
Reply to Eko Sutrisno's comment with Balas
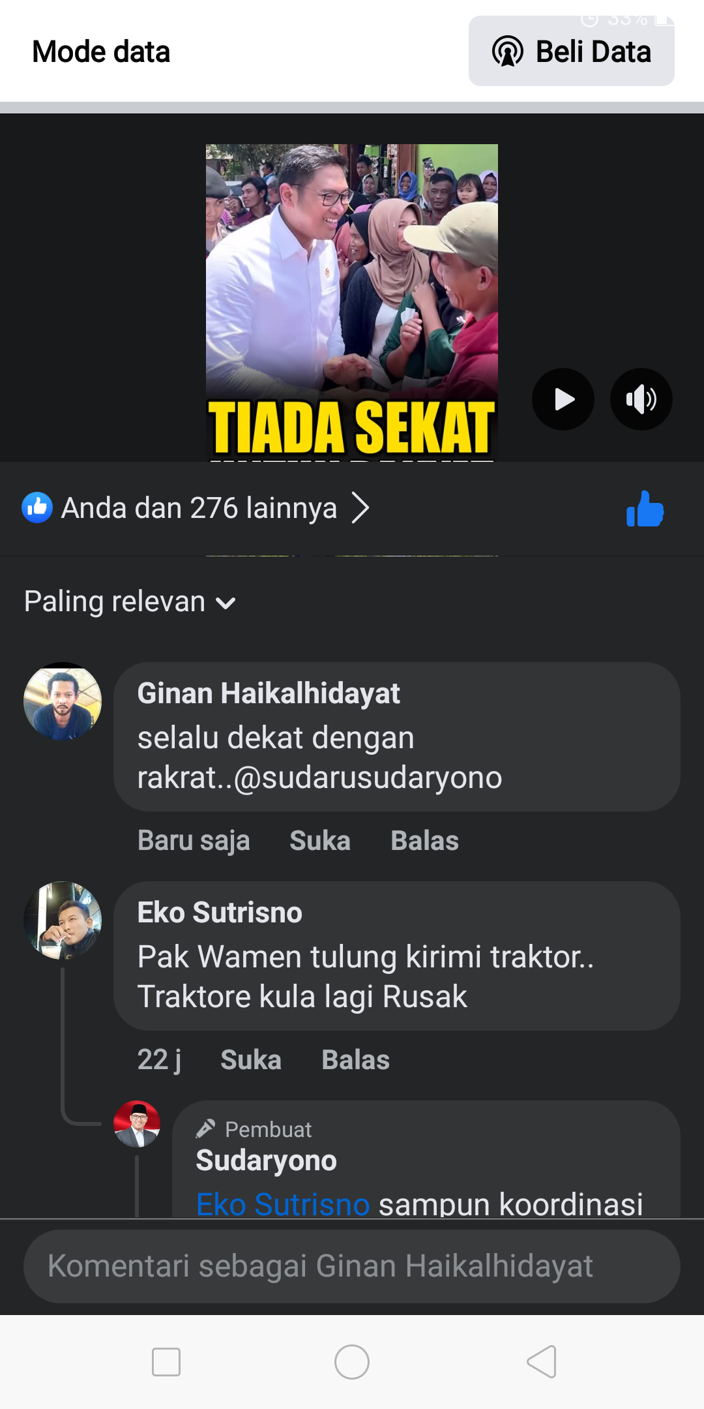point(356,1060)
